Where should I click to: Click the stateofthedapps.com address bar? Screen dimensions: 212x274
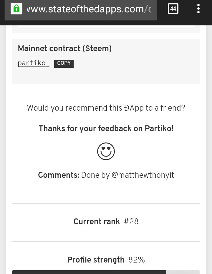(81, 10)
